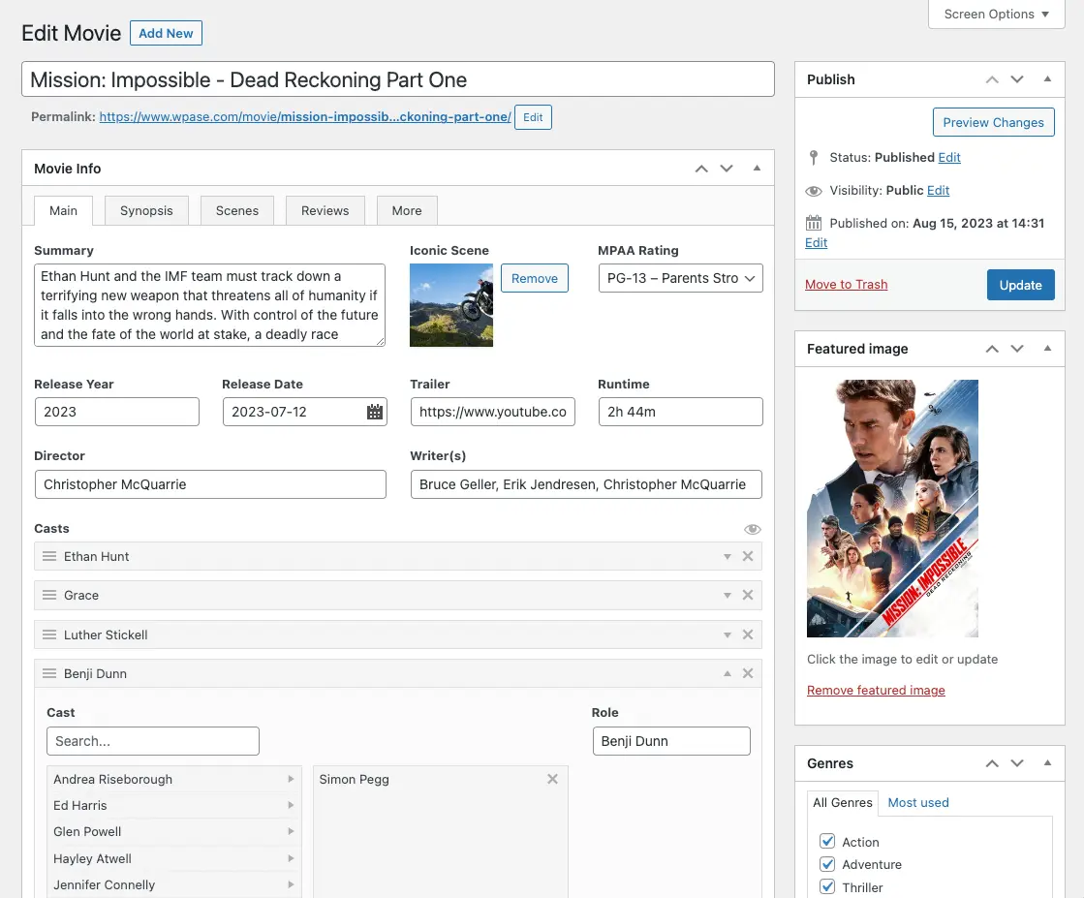Click Move to Trash link
The width and height of the screenshot is (1084, 898).
[847, 284]
